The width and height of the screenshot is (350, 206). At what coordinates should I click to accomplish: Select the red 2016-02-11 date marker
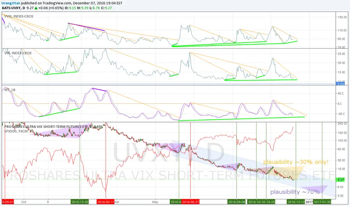106,202
